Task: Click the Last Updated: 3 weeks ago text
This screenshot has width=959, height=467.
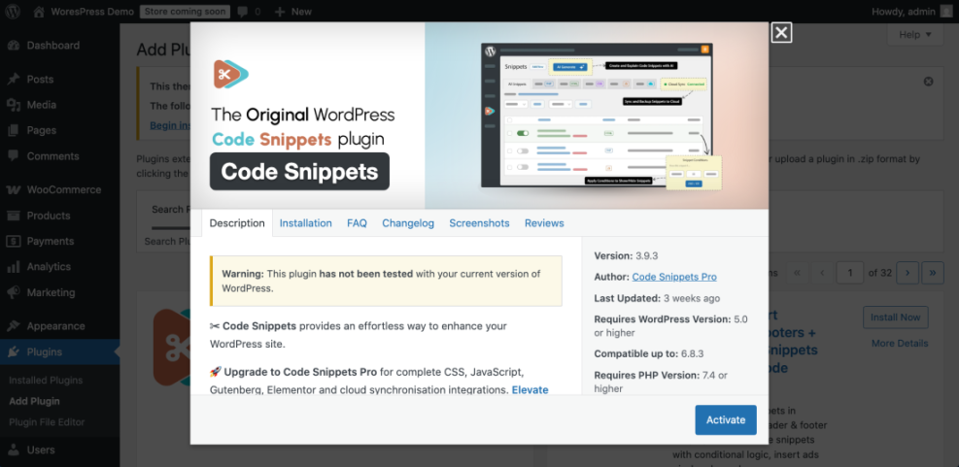Action: point(657,298)
